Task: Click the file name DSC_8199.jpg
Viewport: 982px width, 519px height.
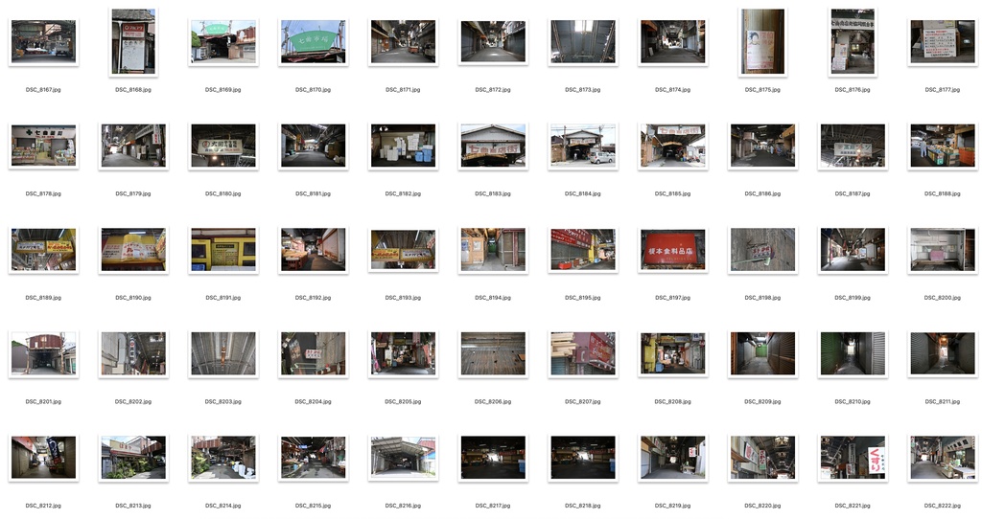Action: pos(853,298)
